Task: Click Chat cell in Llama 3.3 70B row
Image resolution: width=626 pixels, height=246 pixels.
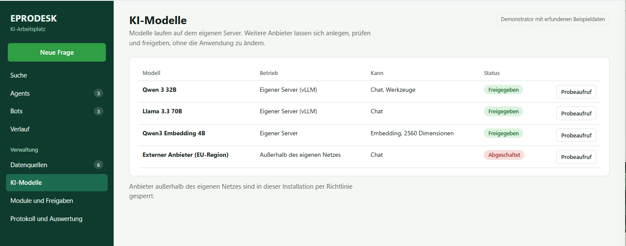Action: [x=377, y=112]
